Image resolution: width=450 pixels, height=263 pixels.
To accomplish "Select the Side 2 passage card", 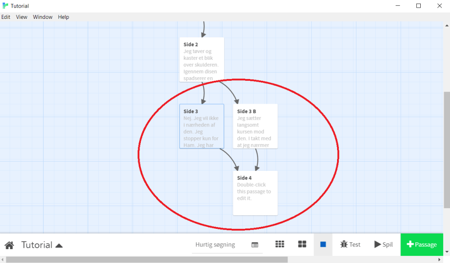I will pyautogui.click(x=202, y=59).
